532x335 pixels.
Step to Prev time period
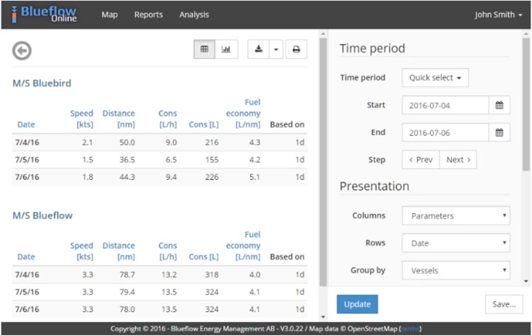420,160
